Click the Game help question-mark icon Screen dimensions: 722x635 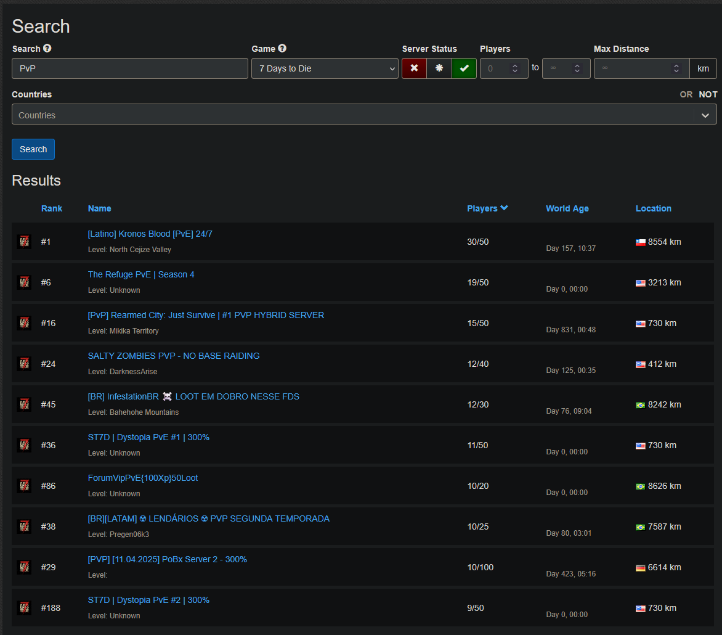[282, 48]
